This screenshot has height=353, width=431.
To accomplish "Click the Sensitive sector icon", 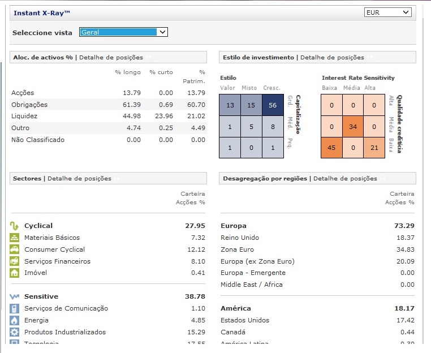I will 15,296.
